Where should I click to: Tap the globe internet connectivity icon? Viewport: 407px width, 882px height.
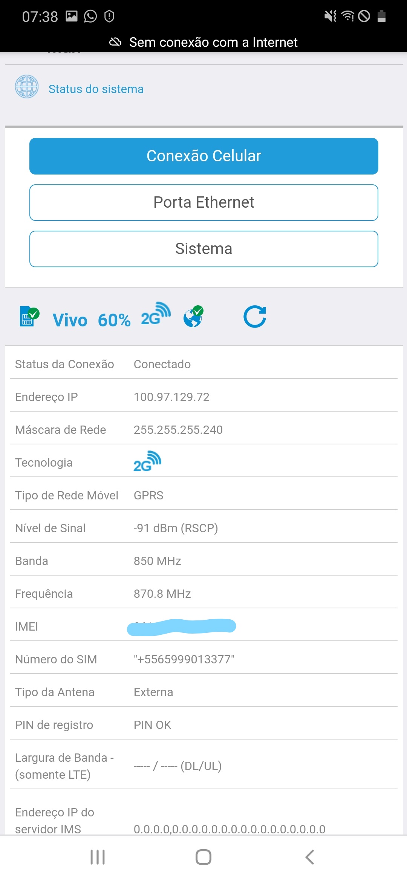pyautogui.click(x=193, y=316)
